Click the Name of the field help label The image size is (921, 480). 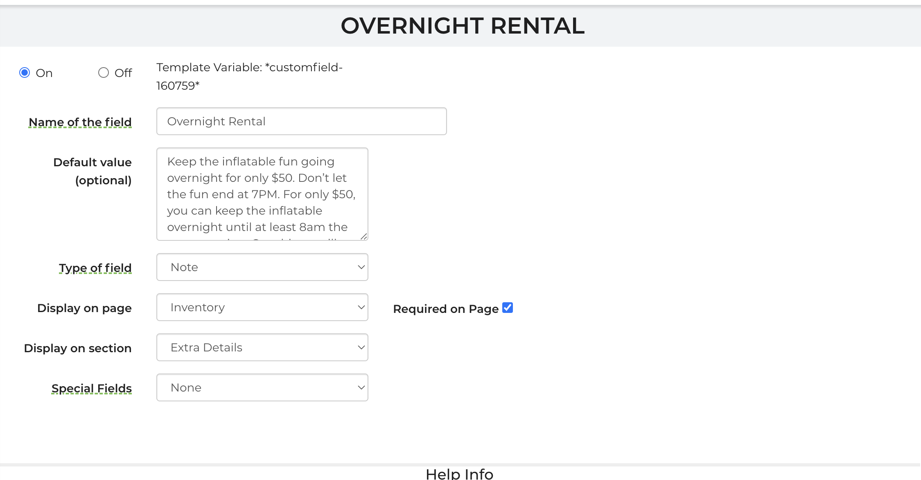(80, 122)
